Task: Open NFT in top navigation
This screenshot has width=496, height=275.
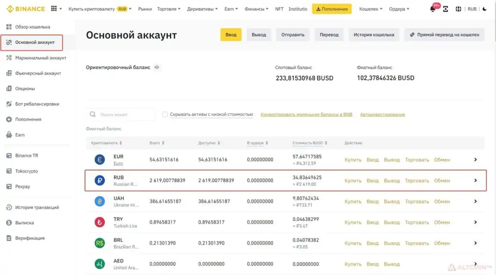Action: pos(279,9)
